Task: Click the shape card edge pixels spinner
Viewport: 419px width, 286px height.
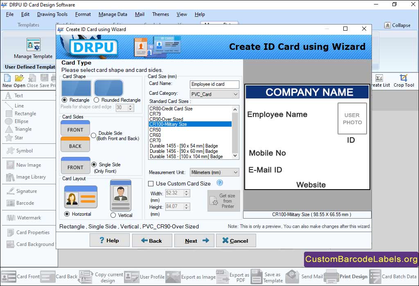Action: tap(131, 107)
